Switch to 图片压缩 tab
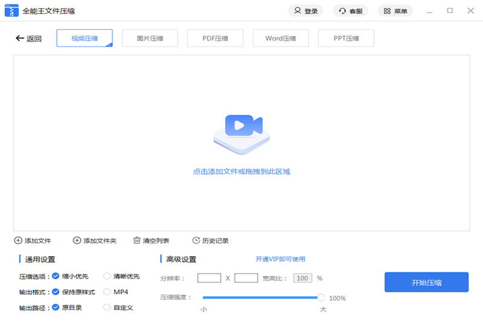 150,38
